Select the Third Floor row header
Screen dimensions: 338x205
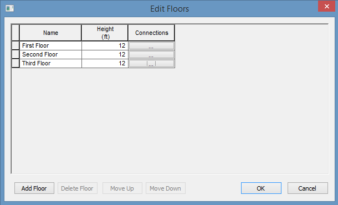point(16,63)
